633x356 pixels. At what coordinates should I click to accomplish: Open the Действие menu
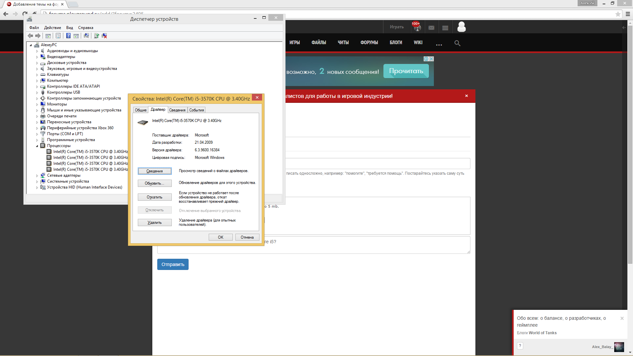[52, 28]
